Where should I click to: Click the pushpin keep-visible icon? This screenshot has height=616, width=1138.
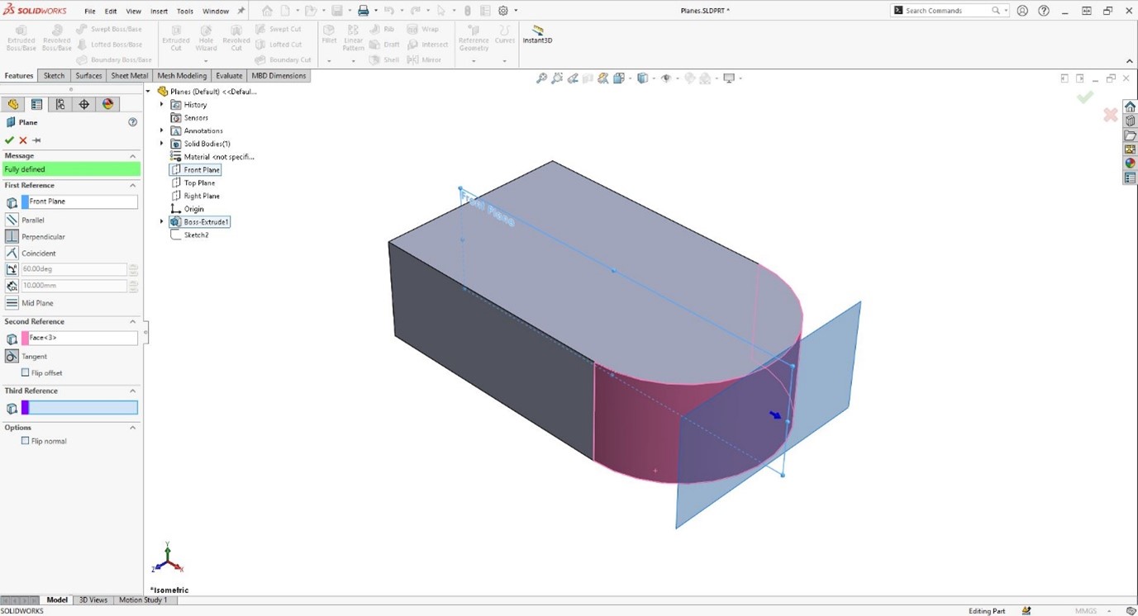point(36,140)
